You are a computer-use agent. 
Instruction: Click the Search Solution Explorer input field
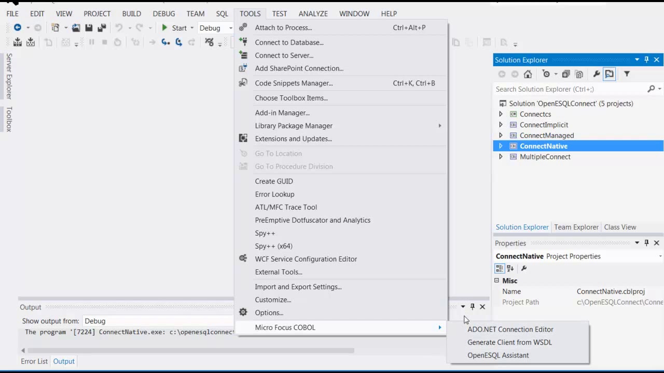click(x=570, y=89)
